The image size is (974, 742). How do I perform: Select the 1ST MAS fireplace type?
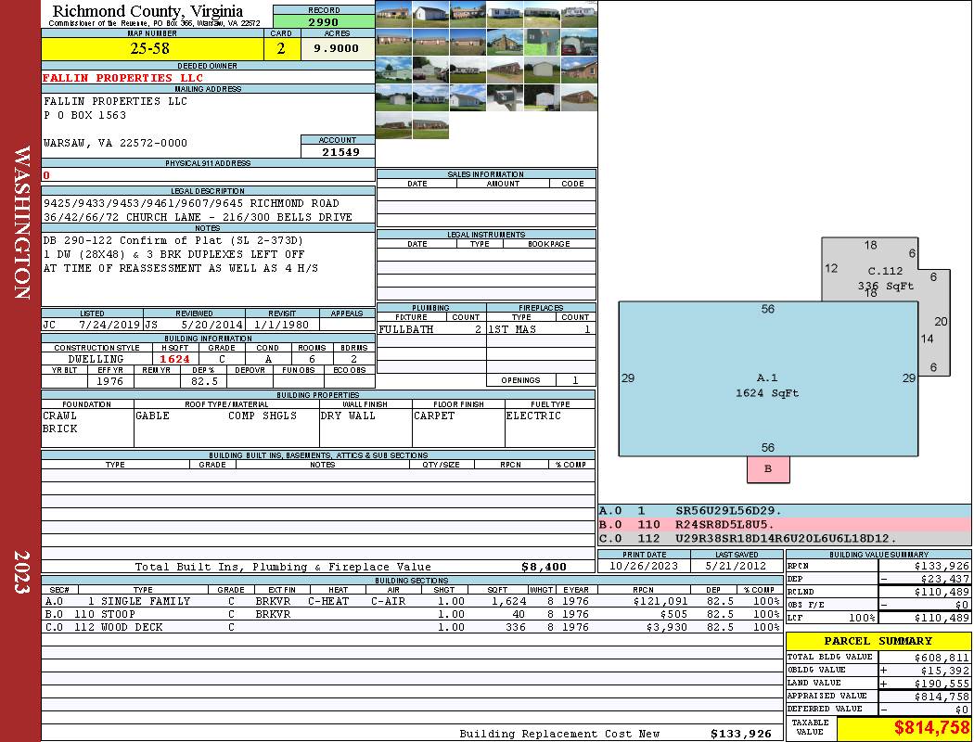512,329
